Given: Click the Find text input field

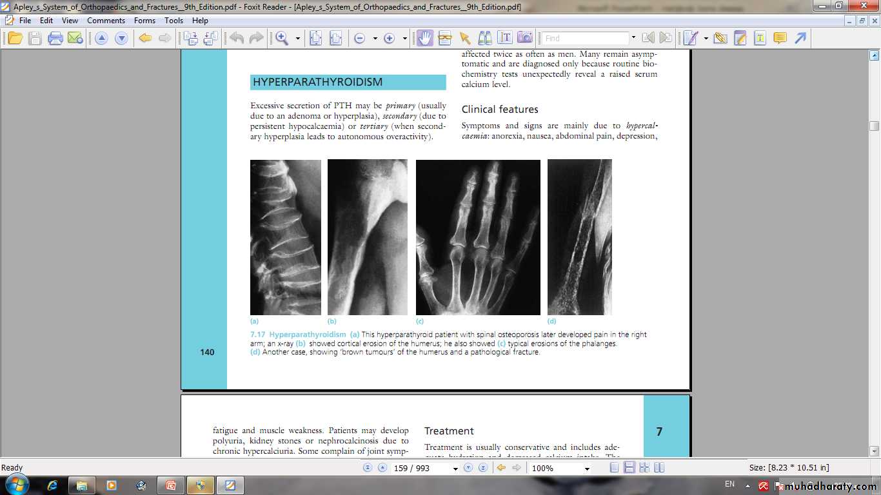Looking at the screenshot, I should pos(585,38).
